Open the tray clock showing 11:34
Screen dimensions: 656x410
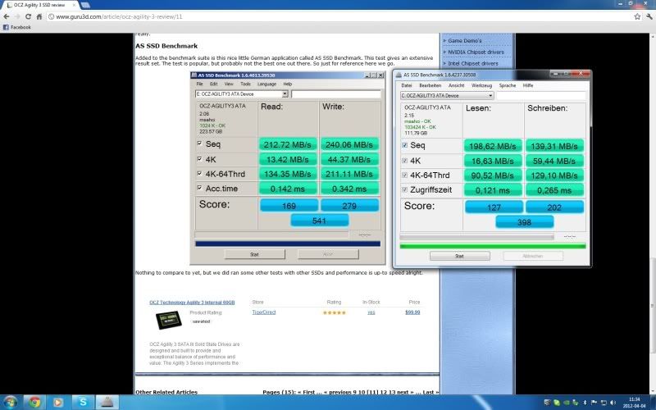click(x=634, y=403)
